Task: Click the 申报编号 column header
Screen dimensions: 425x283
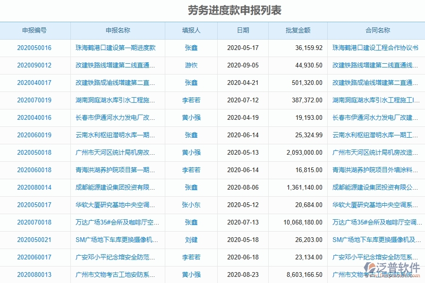Action: (35, 30)
